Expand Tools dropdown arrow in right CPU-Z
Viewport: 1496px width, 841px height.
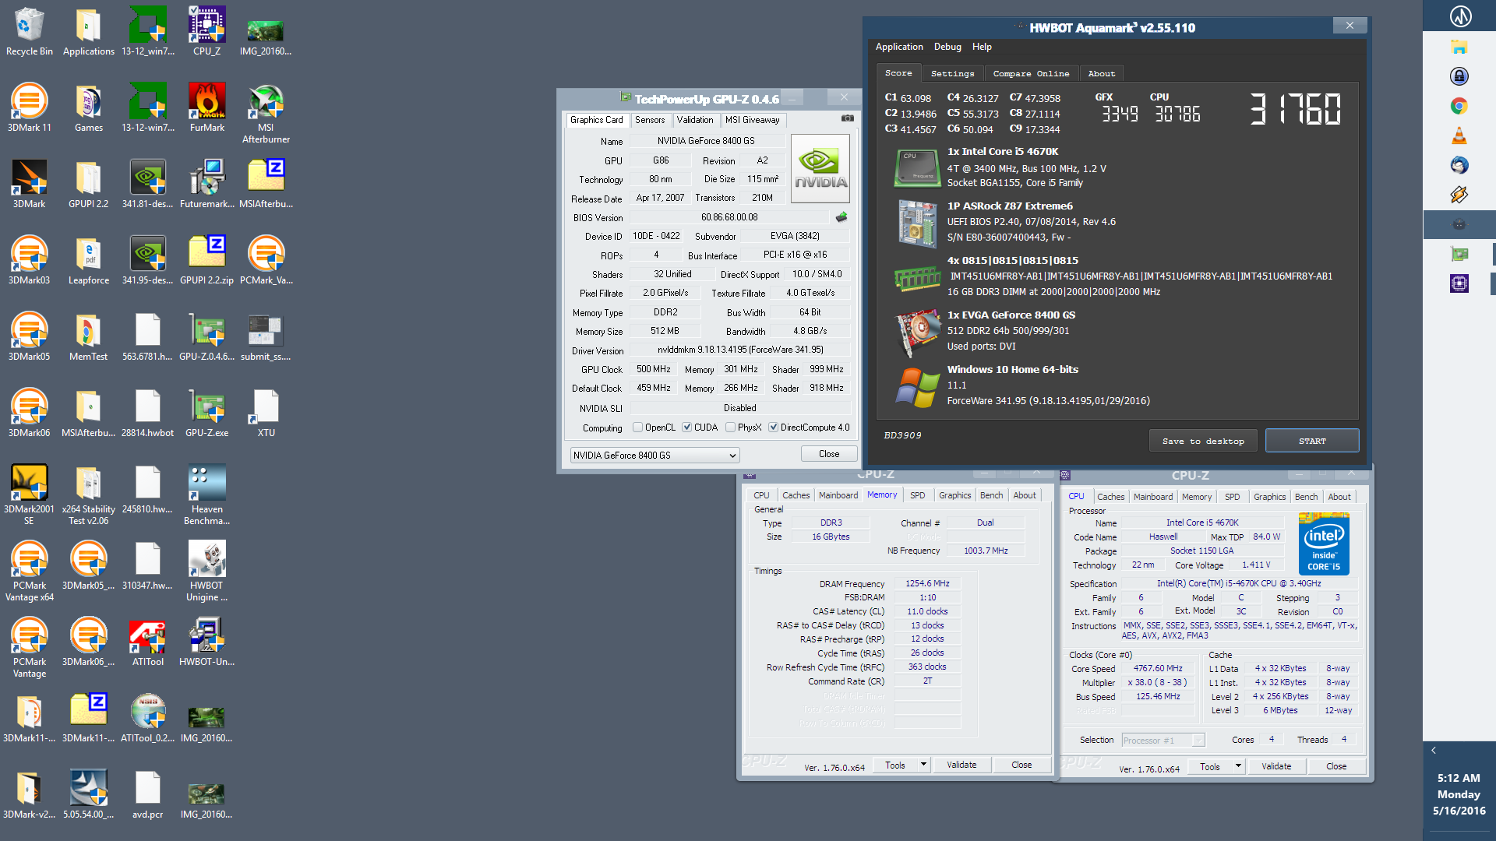point(1238,766)
